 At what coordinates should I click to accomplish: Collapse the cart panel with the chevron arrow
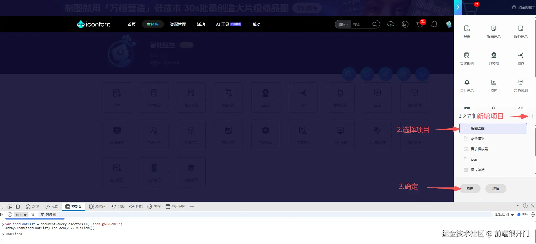click(x=458, y=7)
